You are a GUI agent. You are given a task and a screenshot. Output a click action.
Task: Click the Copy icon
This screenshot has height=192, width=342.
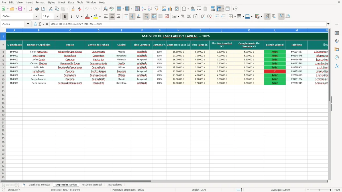[57, 9]
